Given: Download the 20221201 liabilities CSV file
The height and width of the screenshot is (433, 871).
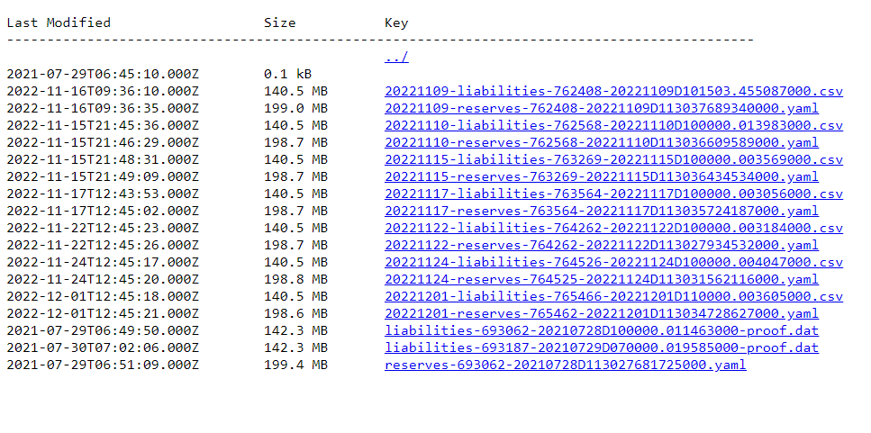Looking at the screenshot, I should pyautogui.click(x=613, y=296).
